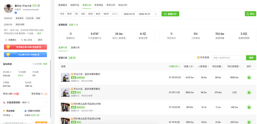Click the 导出 export button
The height and width of the screenshot is (124, 257).
point(250,14)
